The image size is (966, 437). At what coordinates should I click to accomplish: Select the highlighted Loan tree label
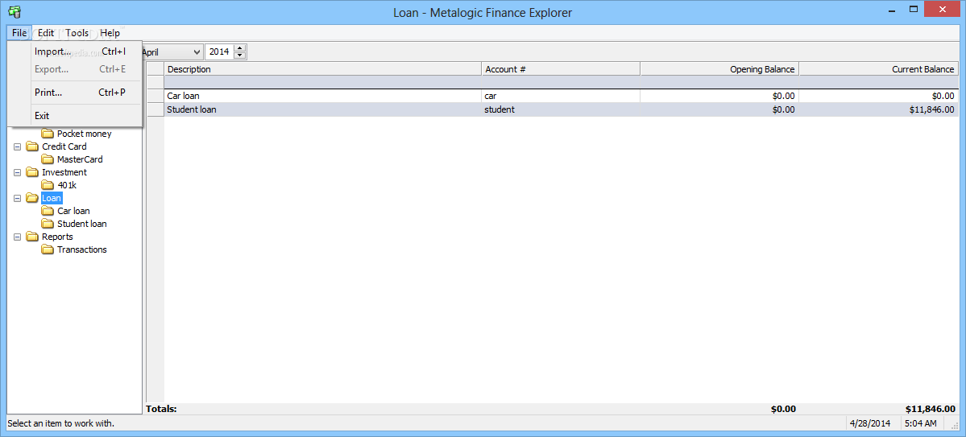(51, 198)
